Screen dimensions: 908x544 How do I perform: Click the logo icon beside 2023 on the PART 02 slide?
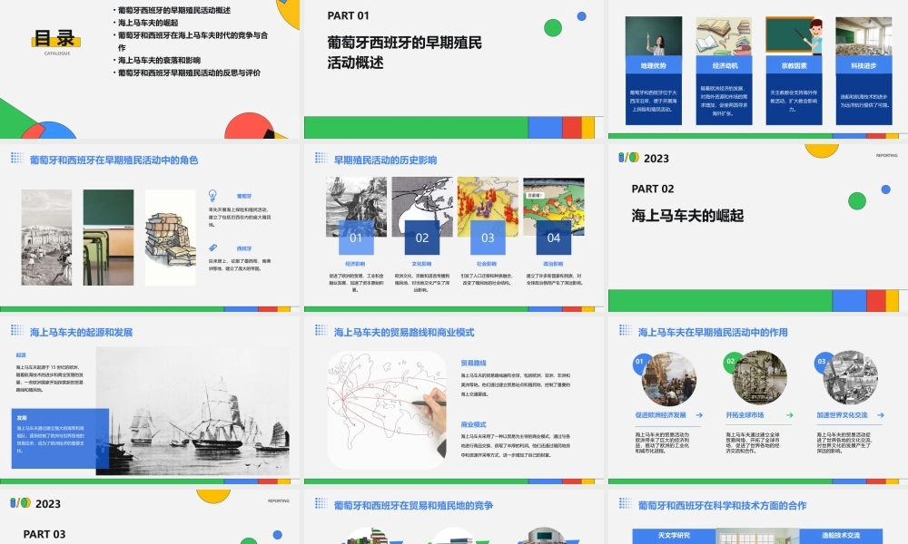[x=628, y=157]
